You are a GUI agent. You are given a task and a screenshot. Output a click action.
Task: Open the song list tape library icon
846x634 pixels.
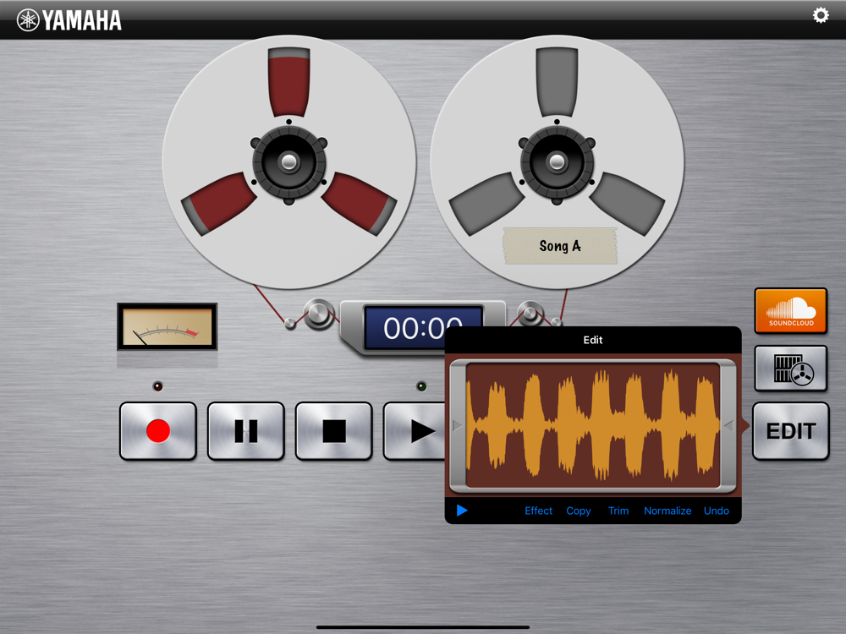[790, 369]
